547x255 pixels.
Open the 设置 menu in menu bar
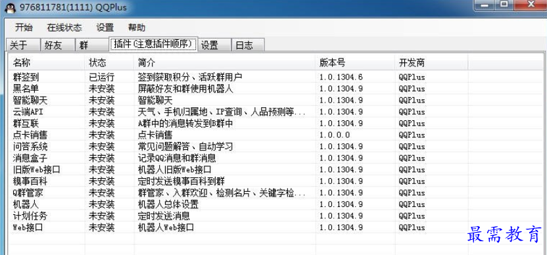[x=105, y=28]
